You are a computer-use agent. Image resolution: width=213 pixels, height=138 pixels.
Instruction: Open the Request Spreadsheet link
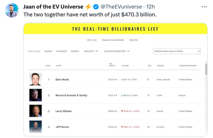(113, 40)
